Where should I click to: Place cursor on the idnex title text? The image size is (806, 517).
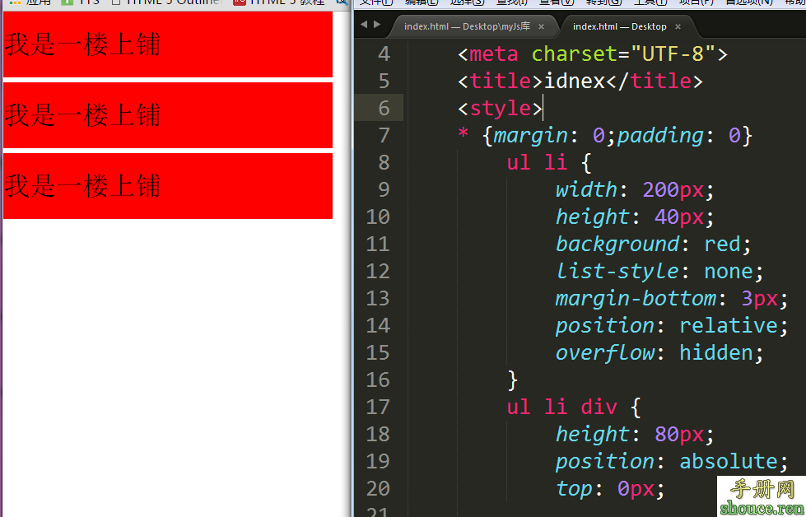pyautogui.click(x=575, y=81)
